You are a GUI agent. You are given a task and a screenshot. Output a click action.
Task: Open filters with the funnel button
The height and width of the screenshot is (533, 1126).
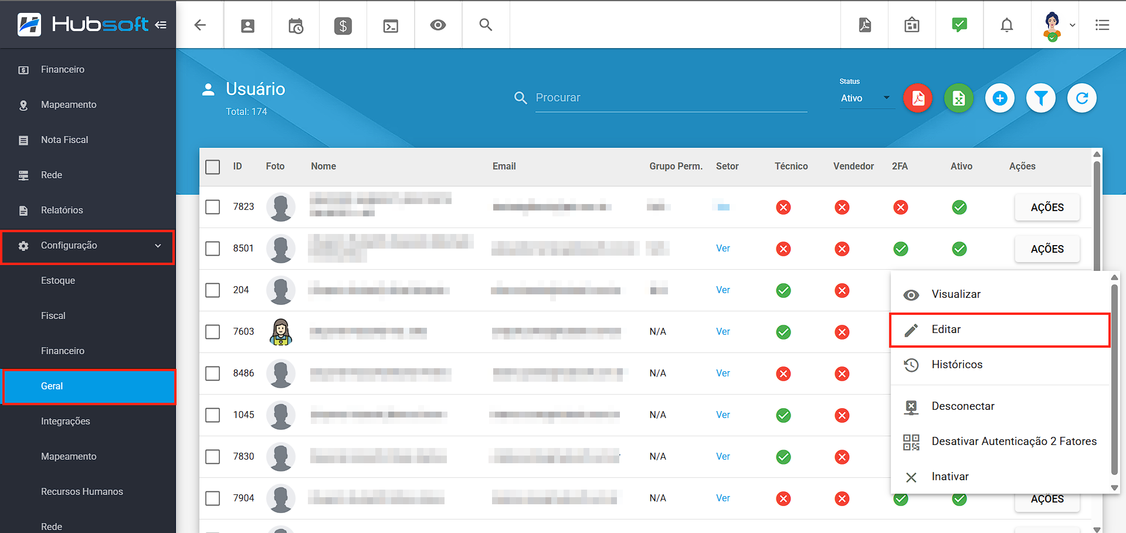click(1041, 98)
